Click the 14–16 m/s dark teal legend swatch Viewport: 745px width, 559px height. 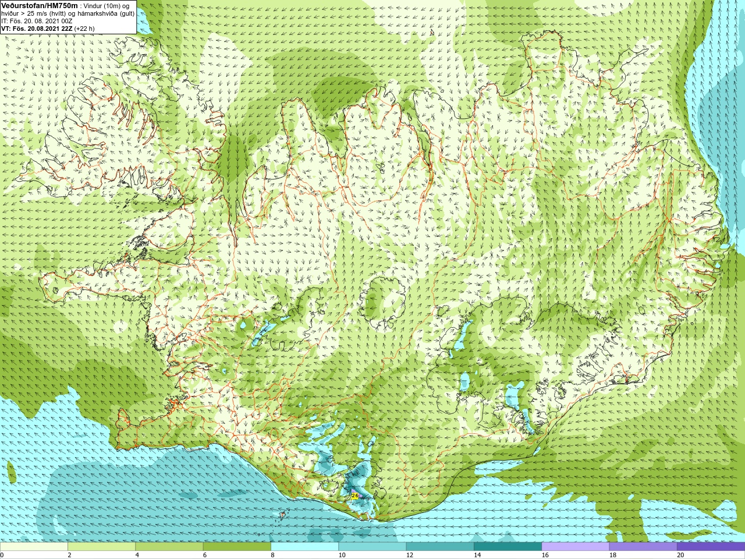coord(508,547)
